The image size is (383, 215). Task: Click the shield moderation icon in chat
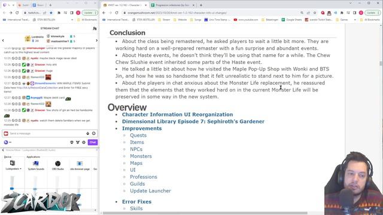tap(72, 142)
